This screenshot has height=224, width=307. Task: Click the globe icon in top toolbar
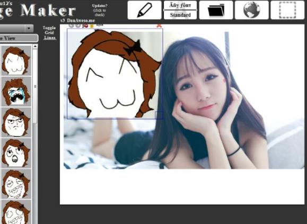point(251,10)
